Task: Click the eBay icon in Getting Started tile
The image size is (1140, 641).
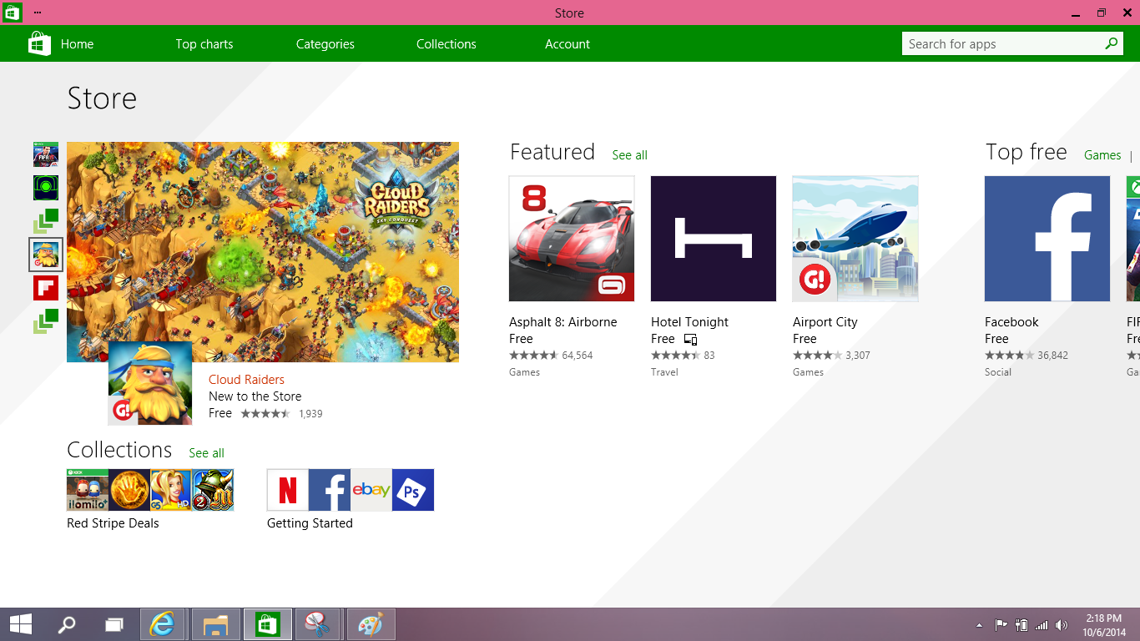Action: pos(371,490)
